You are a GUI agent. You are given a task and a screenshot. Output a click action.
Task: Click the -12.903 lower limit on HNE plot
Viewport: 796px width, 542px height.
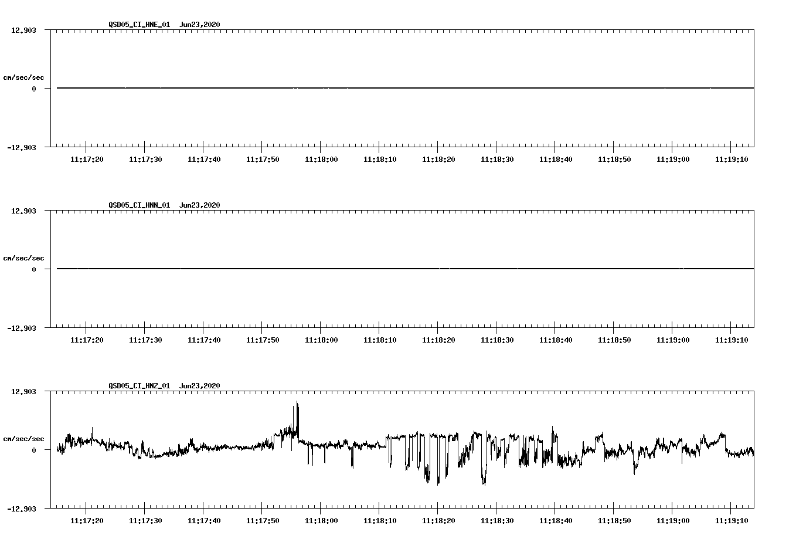(x=22, y=148)
